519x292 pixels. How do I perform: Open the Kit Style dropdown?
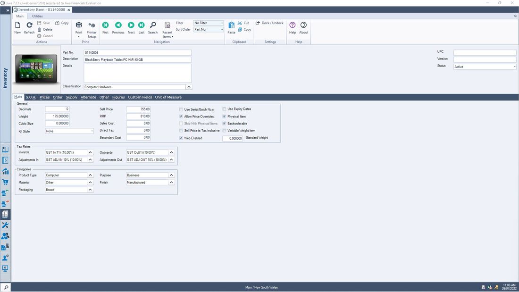click(x=92, y=131)
